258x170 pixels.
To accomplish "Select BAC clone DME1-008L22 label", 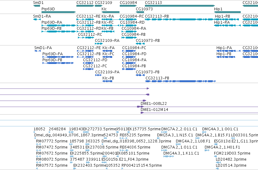I will point(154,104).
